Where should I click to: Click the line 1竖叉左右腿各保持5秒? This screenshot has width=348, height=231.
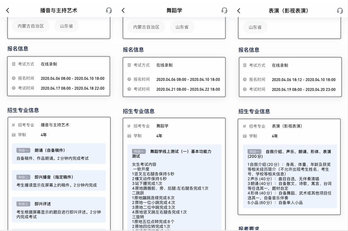(153, 174)
